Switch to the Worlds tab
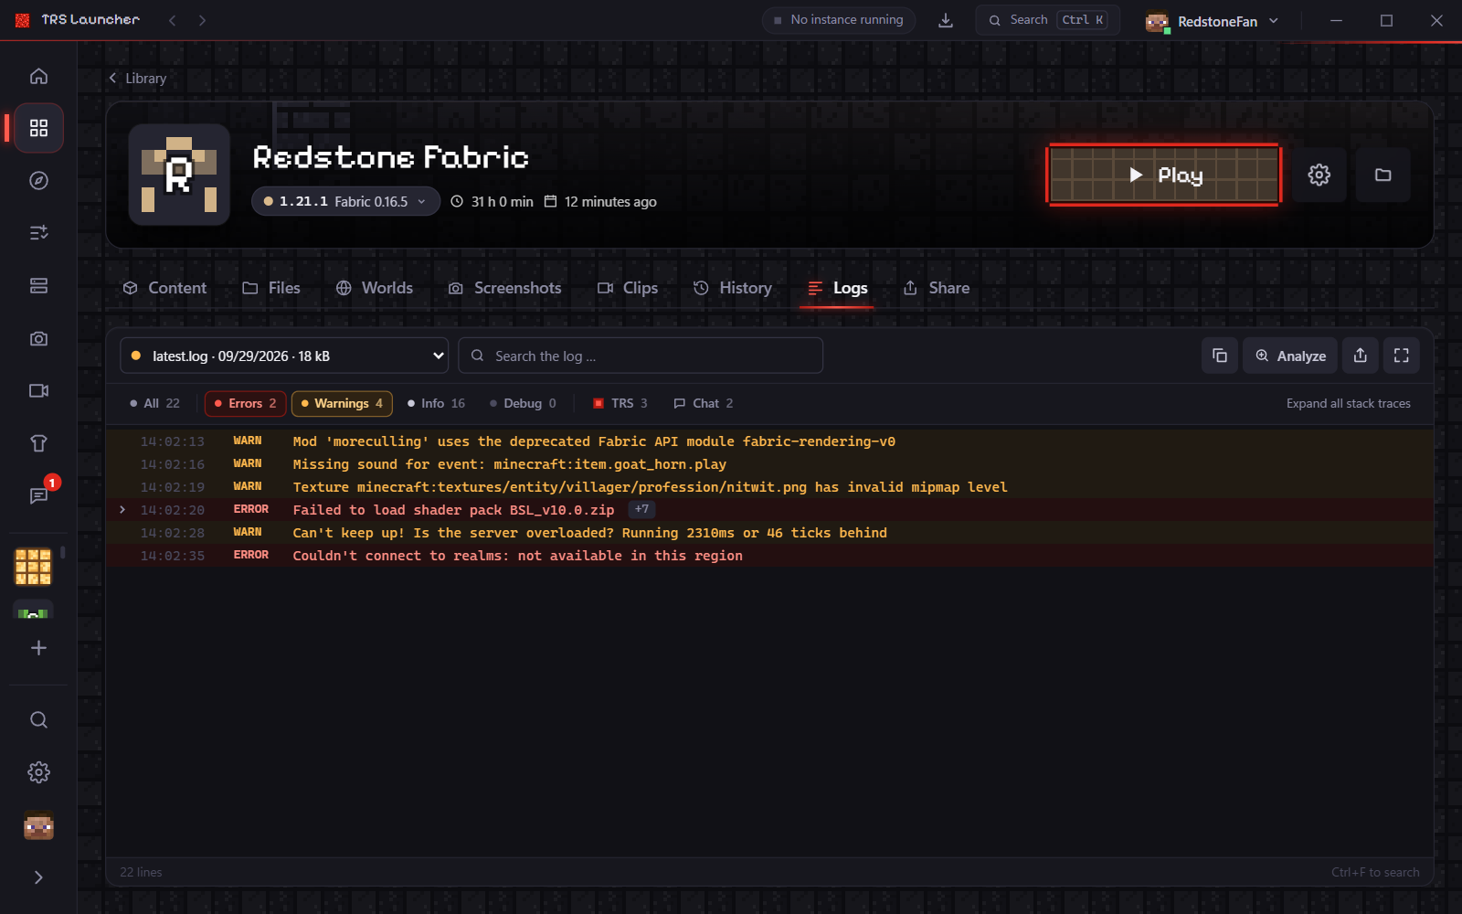This screenshot has height=914, width=1462. pyautogui.click(x=375, y=288)
